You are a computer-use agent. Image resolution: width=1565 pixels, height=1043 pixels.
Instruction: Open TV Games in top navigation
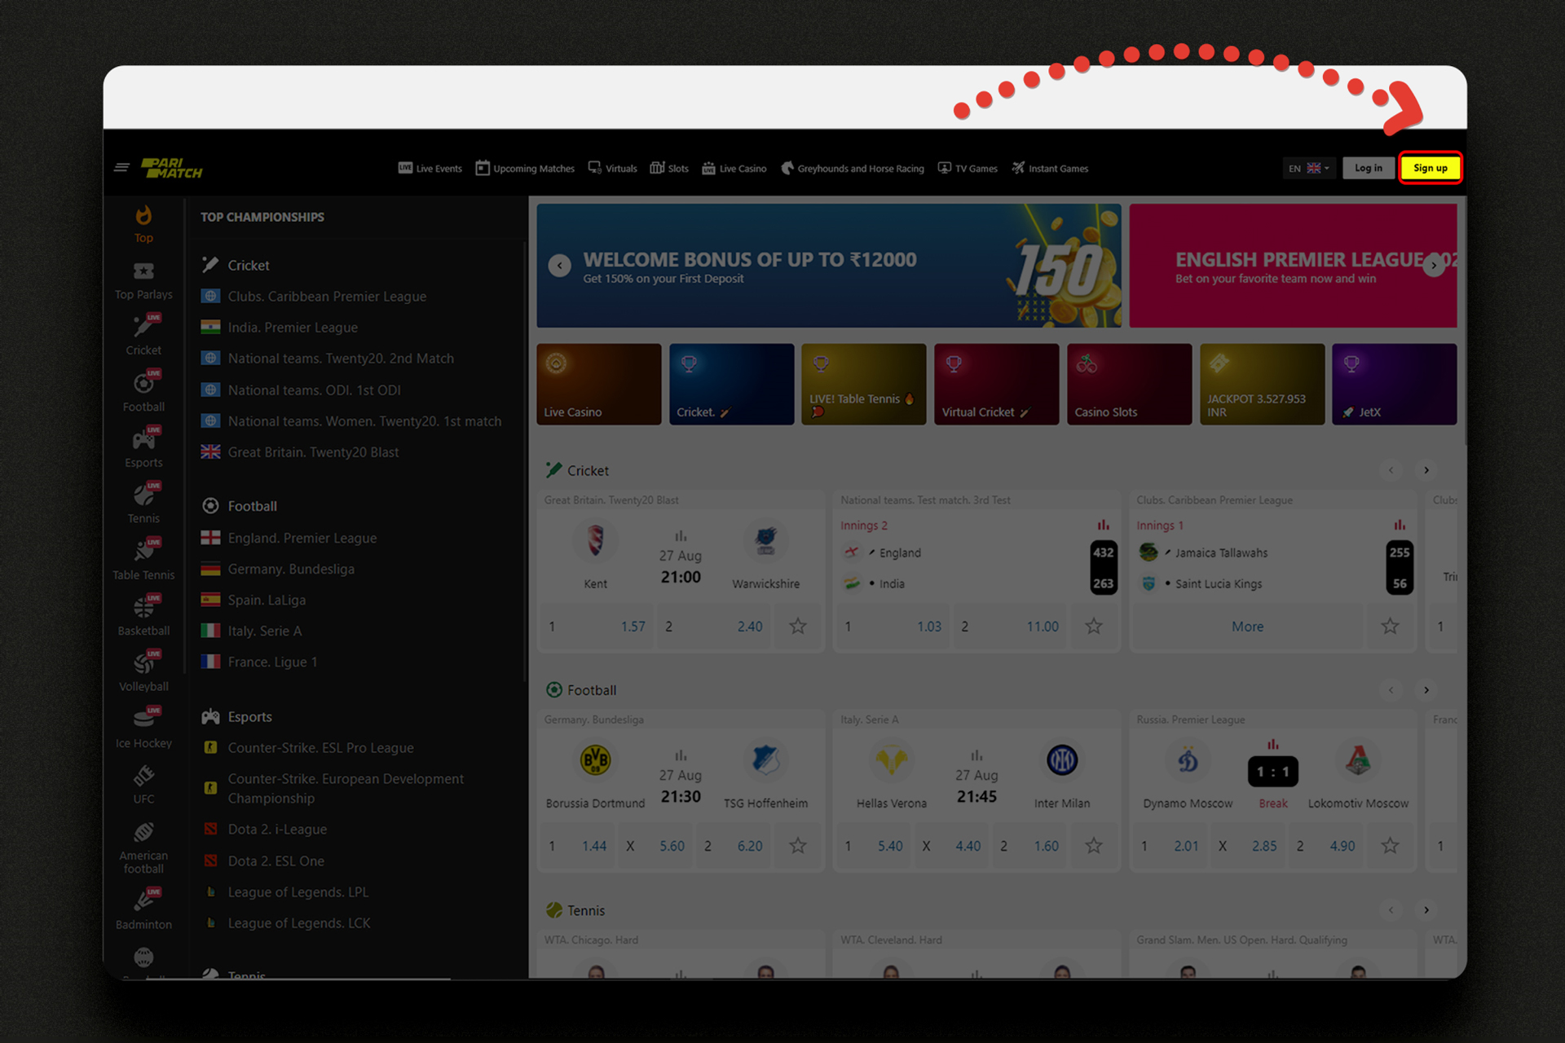tap(968, 169)
